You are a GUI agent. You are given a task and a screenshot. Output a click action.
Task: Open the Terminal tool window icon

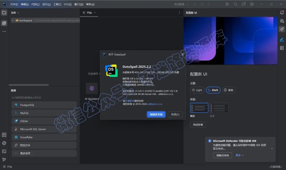(x=4, y=151)
